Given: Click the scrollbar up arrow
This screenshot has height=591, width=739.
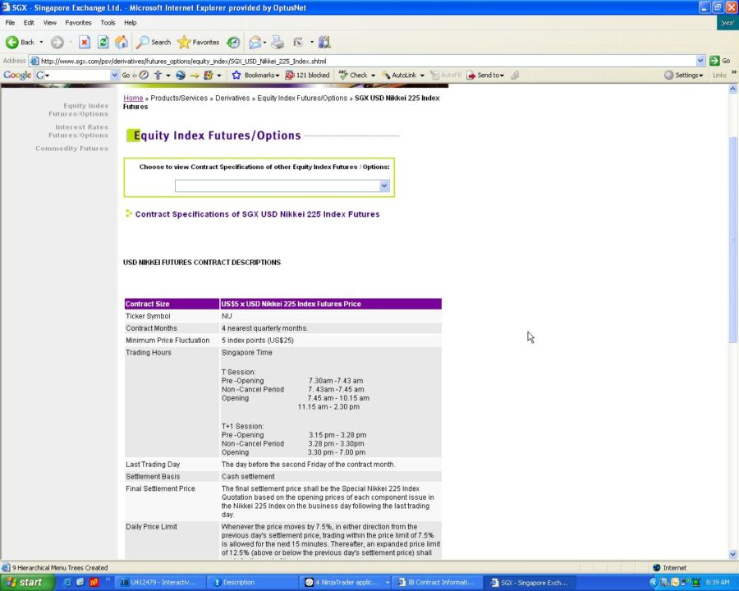Looking at the screenshot, I should click(x=733, y=89).
